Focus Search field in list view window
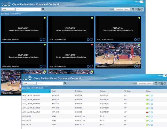167x129 pixels. tap(50, 83)
